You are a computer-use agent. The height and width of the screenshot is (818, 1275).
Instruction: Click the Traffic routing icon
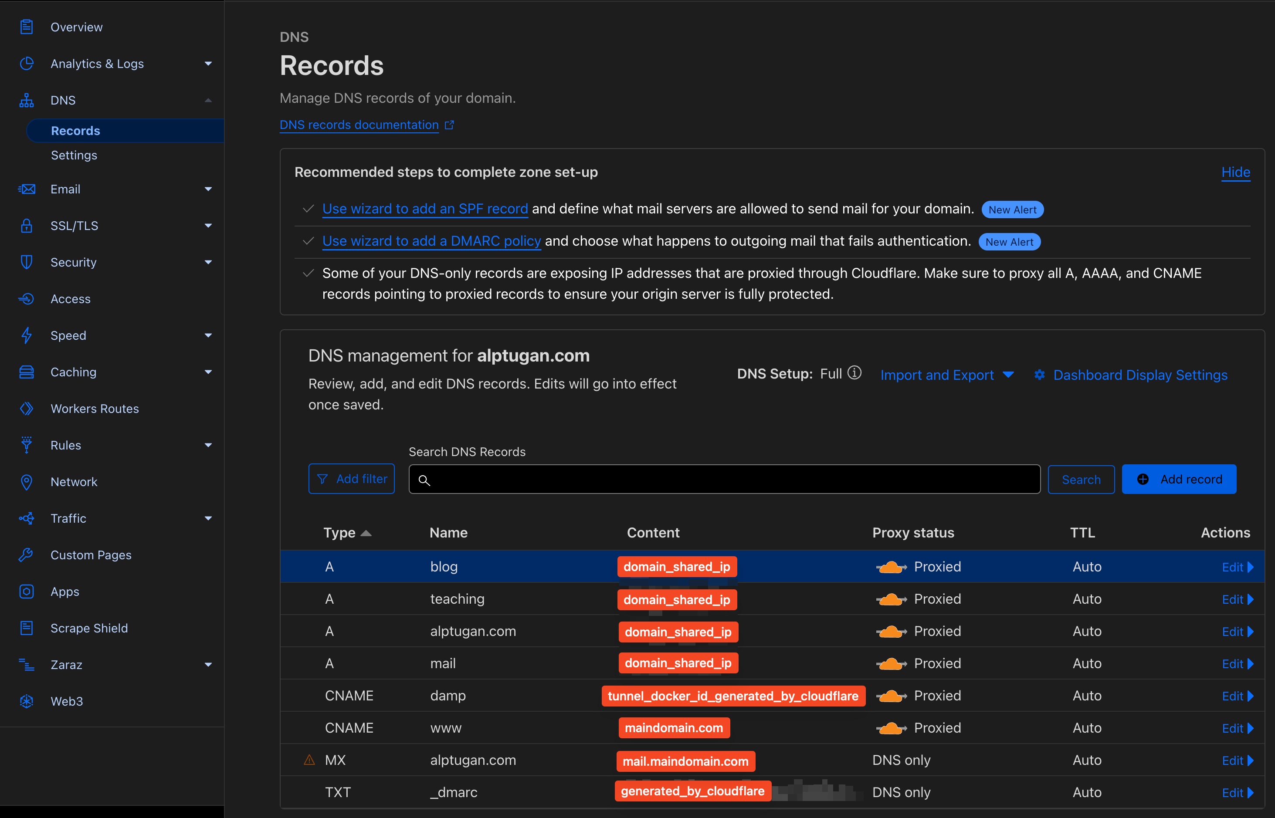(x=27, y=518)
